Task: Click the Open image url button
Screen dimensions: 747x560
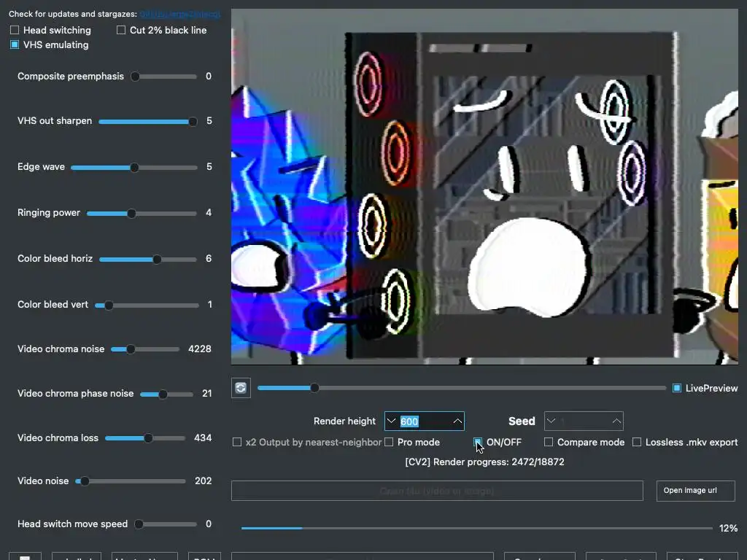Action: pos(695,491)
